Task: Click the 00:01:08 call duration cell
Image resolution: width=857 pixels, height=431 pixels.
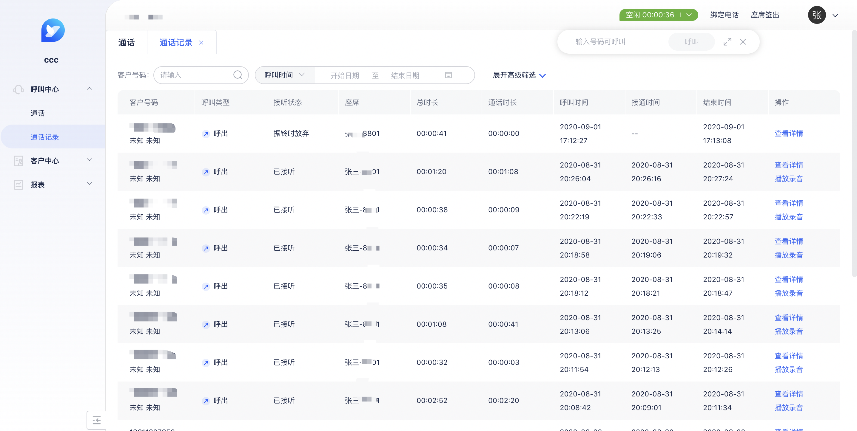Action: pos(503,172)
